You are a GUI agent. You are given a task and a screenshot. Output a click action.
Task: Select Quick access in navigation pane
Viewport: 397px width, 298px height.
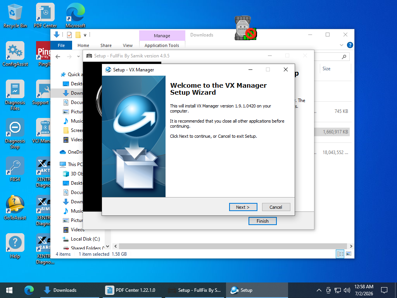pyautogui.click(x=72, y=74)
